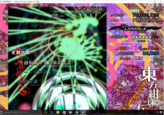Open the media player taskbar icon
This screenshot has width=164, height=115.
pos(70,112)
